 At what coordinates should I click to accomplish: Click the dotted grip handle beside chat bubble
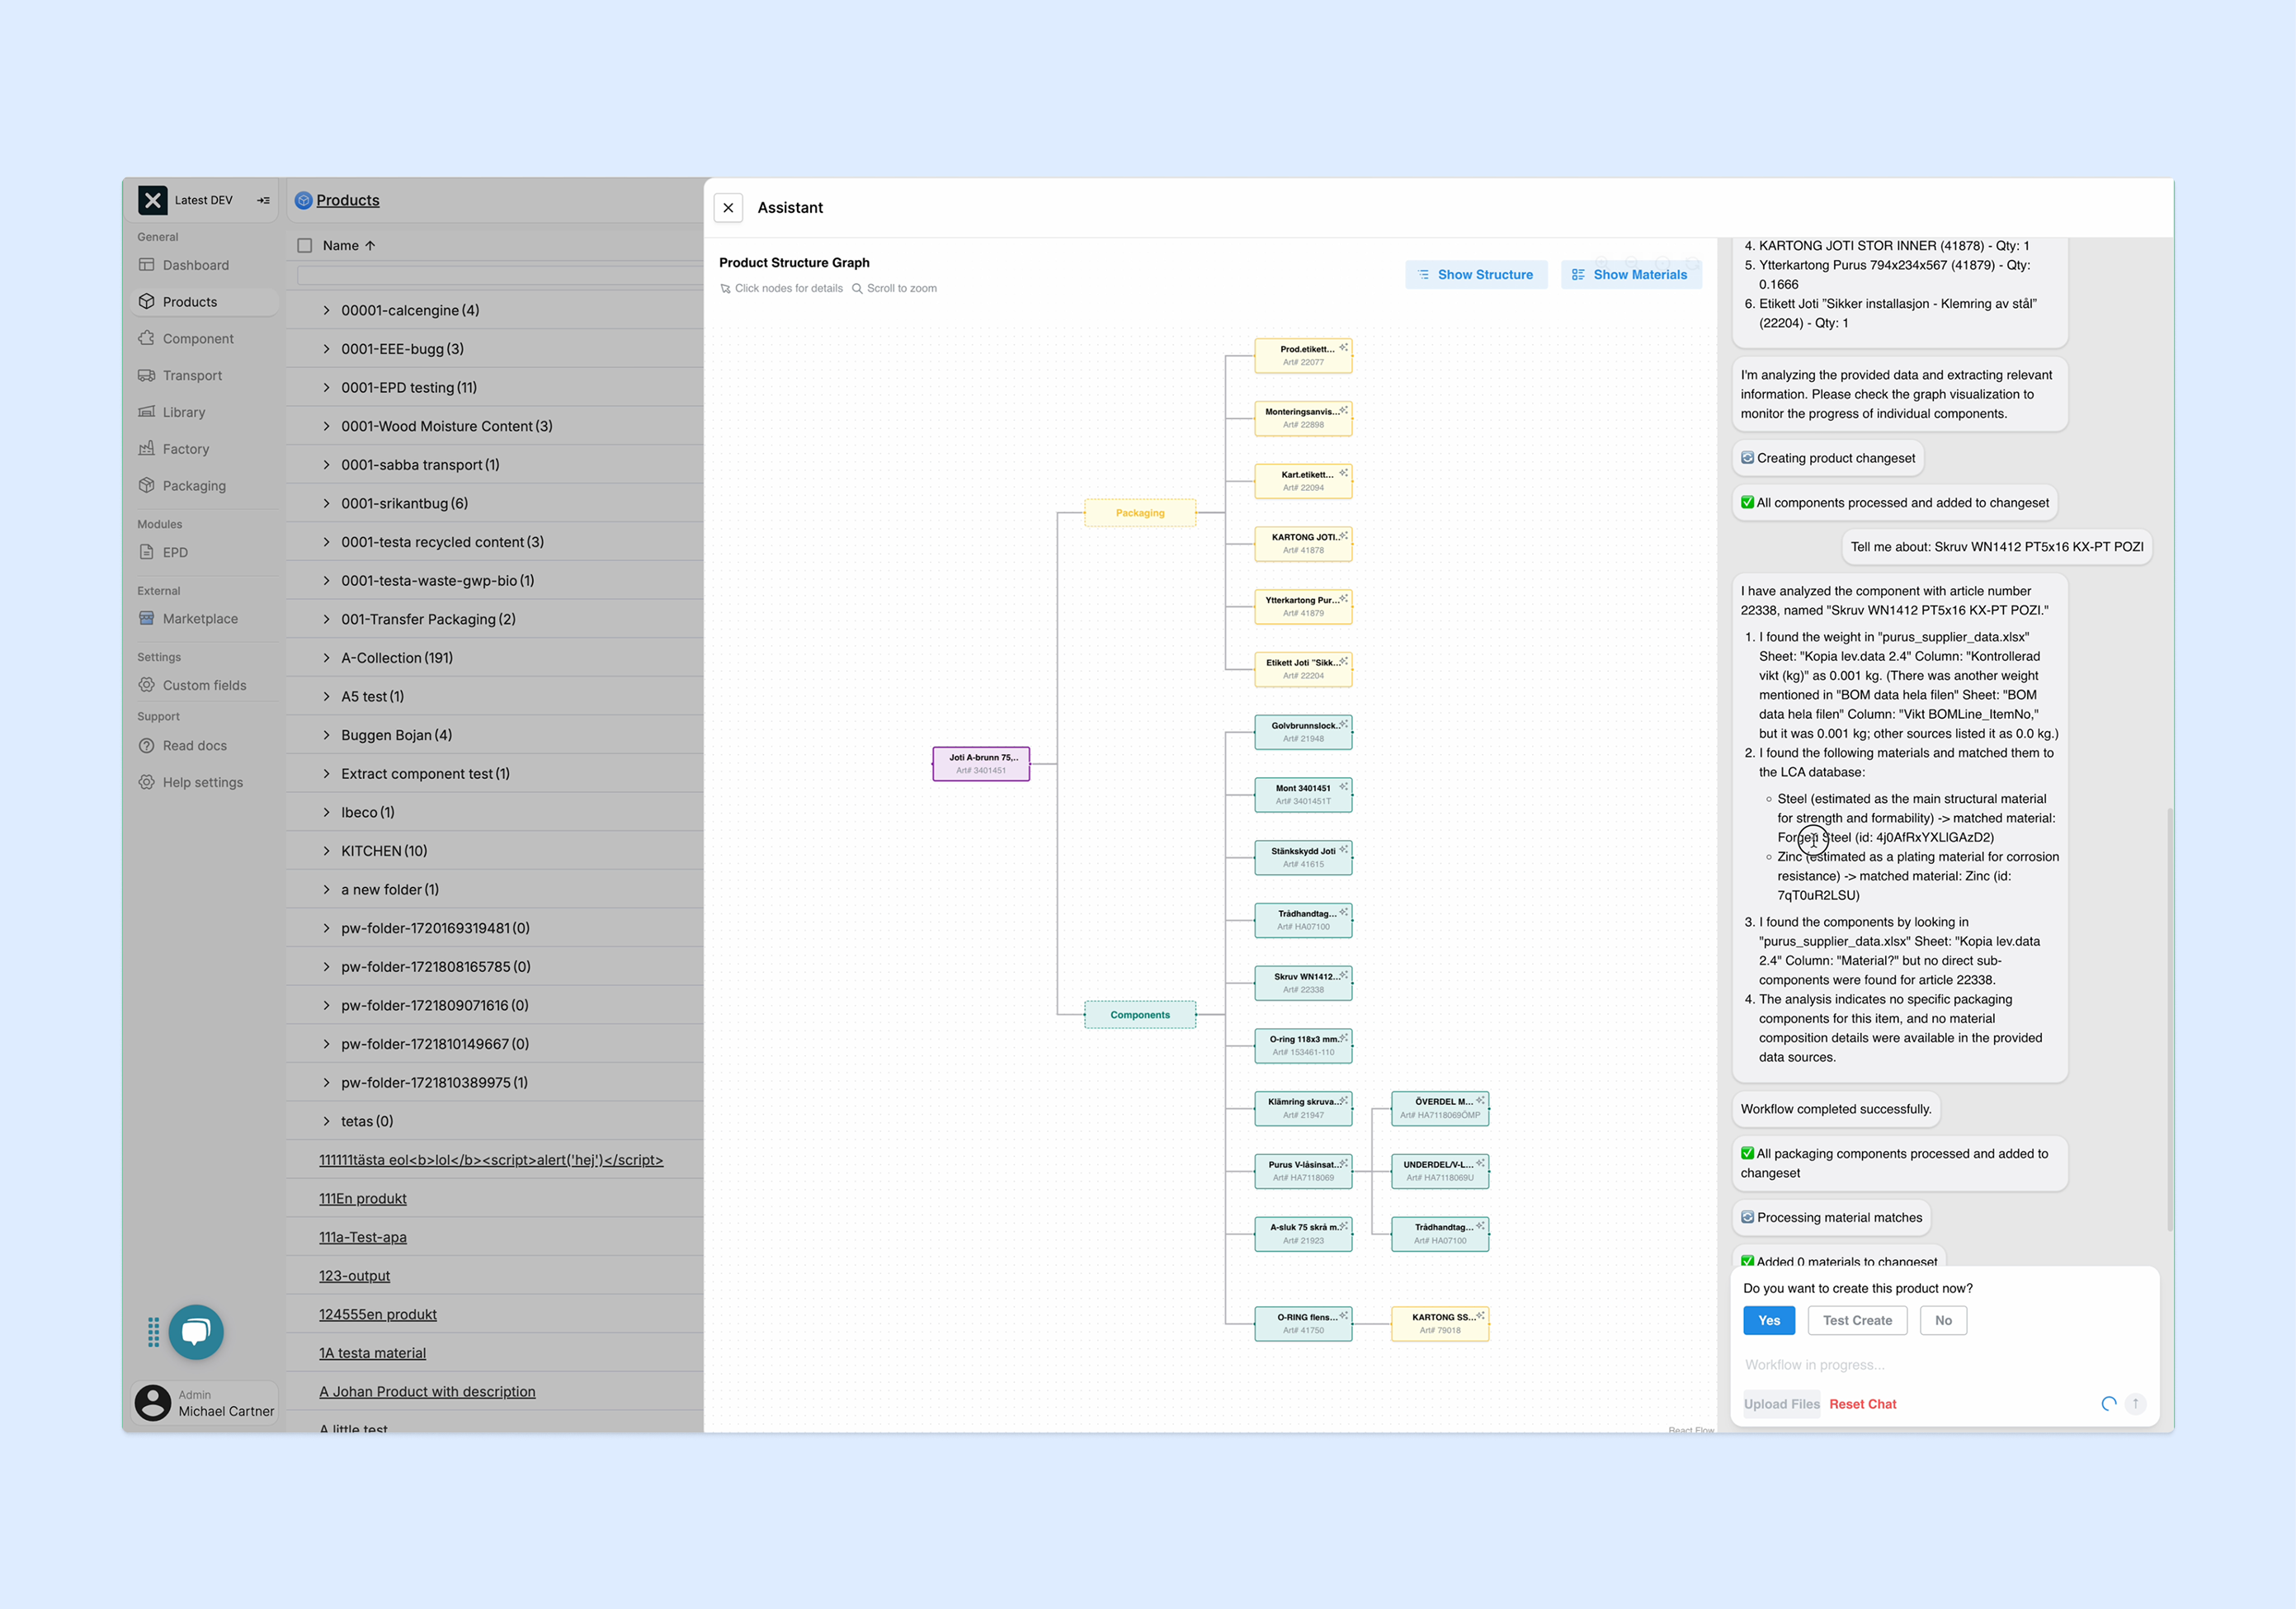[153, 1332]
